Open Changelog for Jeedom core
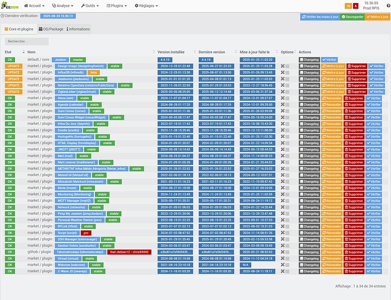 pos(309,59)
